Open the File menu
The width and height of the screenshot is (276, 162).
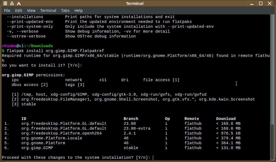pyautogui.click(x=7, y=11)
